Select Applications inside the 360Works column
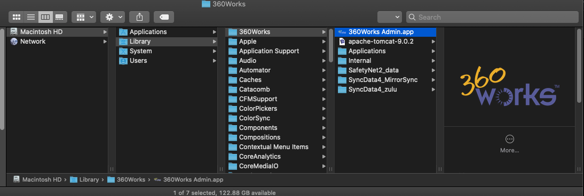Viewport: 584px width, 196px height. 367,51
